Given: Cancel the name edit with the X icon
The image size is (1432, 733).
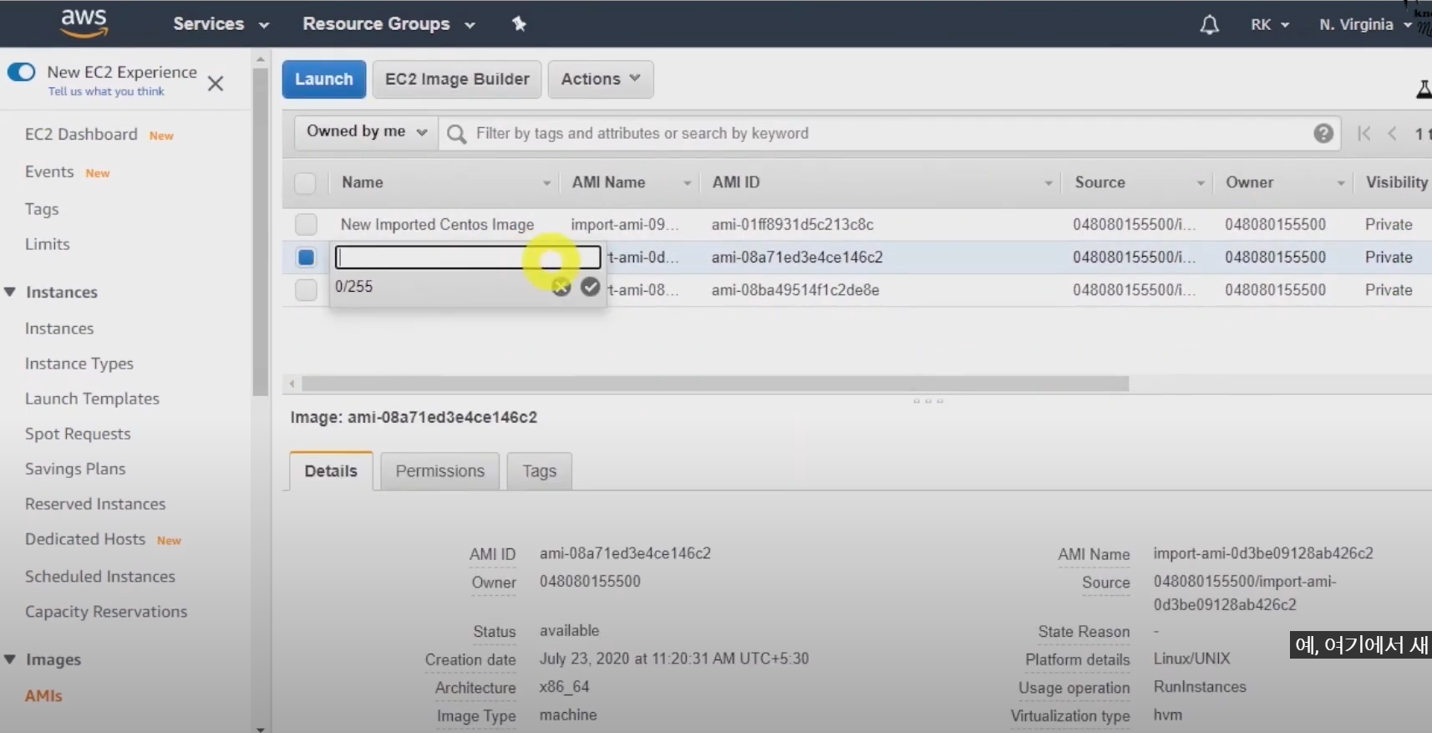Looking at the screenshot, I should click(x=561, y=288).
